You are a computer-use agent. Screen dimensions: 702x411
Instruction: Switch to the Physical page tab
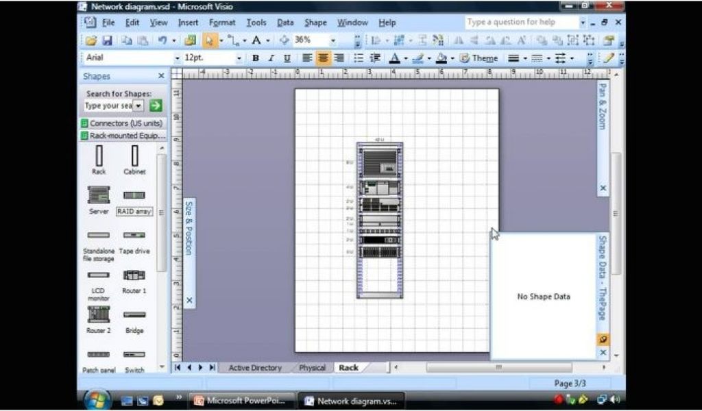pos(312,368)
